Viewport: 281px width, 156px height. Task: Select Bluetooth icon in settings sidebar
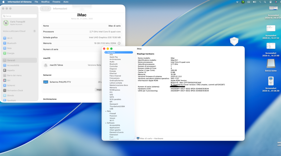tap(5, 43)
